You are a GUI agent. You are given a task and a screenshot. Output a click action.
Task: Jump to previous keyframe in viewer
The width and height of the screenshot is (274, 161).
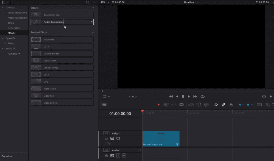click(x=130, y=97)
